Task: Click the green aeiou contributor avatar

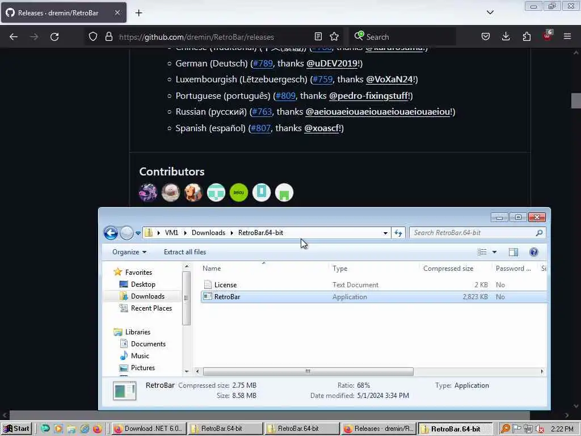Action: [239, 192]
